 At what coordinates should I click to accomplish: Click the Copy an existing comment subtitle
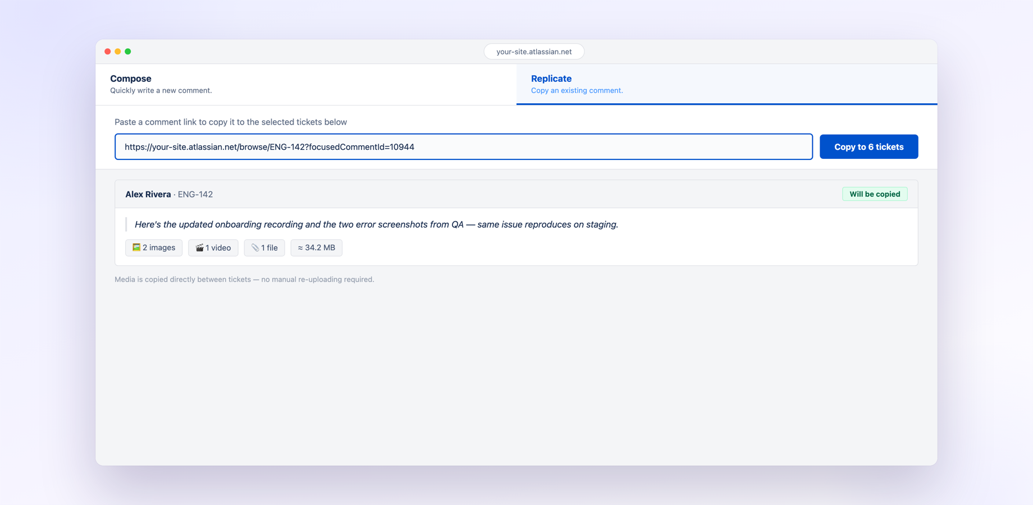click(577, 90)
